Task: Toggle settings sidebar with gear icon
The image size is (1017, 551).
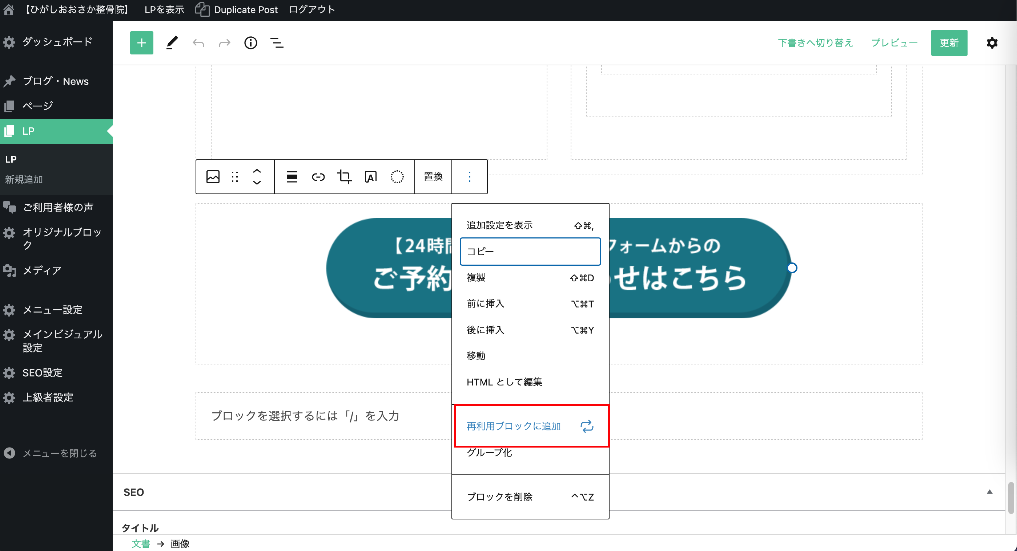Action: click(x=992, y=42)
